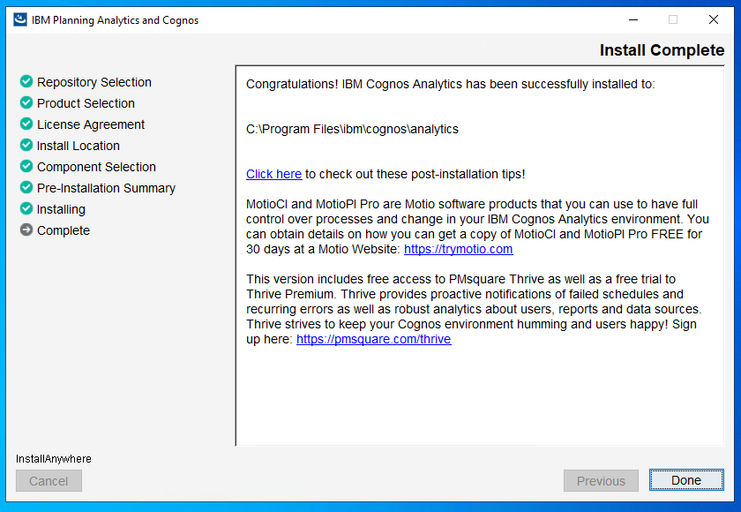This screenshot has height=512, width=741.
Task: Click the Component Selection checkmark icon
Action: [x=26, y=167]
